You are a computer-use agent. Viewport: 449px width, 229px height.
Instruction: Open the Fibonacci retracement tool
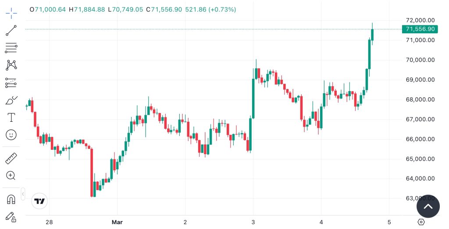[x=11, y=48]
